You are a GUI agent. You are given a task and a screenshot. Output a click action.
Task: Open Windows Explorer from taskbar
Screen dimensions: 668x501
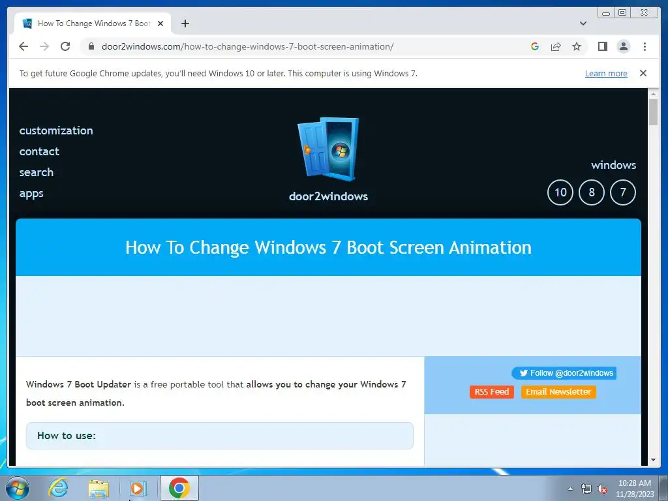click(x=99, y=488)
